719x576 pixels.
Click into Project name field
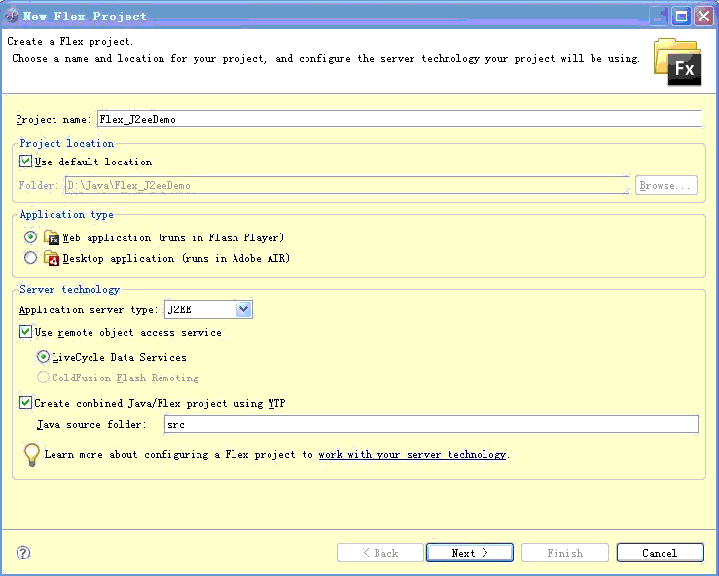[x=399, y=120]
